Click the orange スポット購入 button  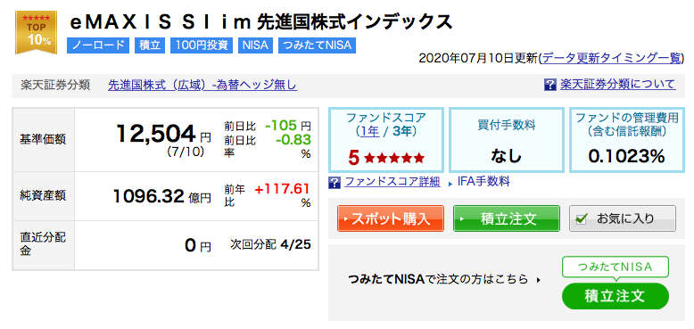pyautogui.click(x=391, y=218)
